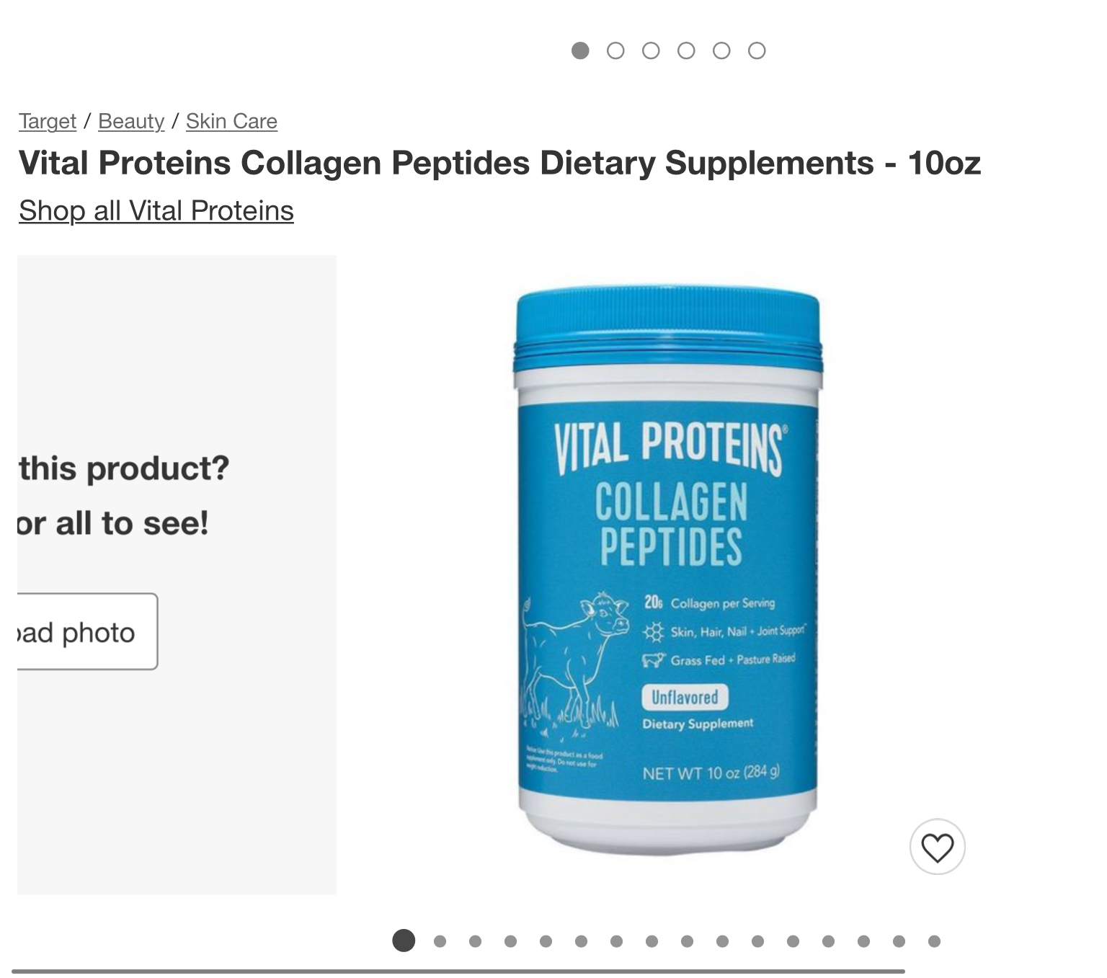Select the second top carousel dot
Screen dimensions: 1107x978
pyautogui.click(x=615, y=50)
